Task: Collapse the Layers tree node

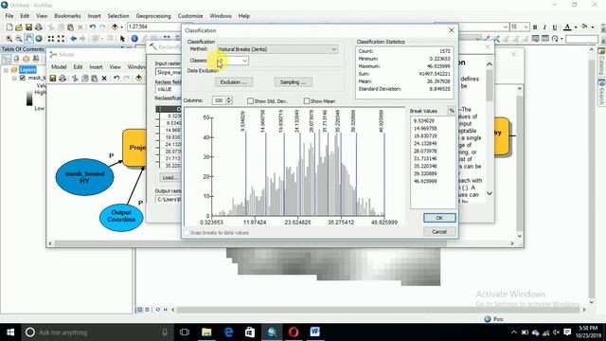Action: 7,70
